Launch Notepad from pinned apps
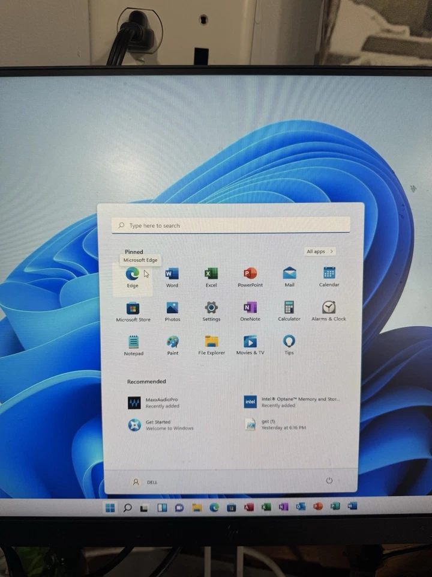 133,346
